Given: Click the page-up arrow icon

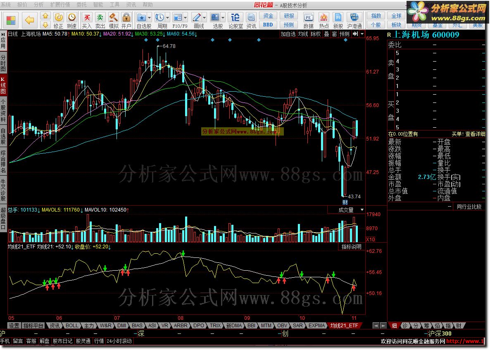Looking at the screenshot, I should coord(45,16).
